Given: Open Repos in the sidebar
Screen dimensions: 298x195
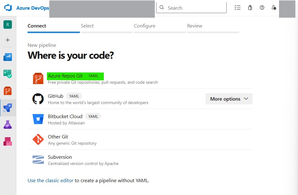Looking at the screenshot, I should click(8, 91).
